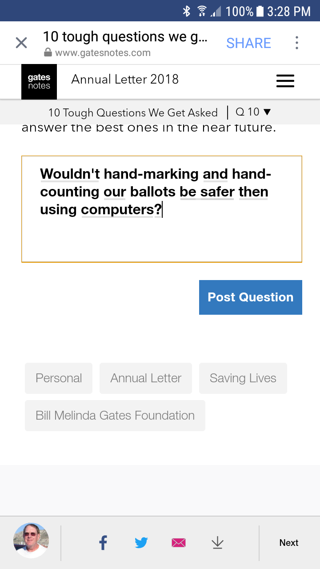Share on Facebook icon
The image size is (320, 569).
(103, 542)
